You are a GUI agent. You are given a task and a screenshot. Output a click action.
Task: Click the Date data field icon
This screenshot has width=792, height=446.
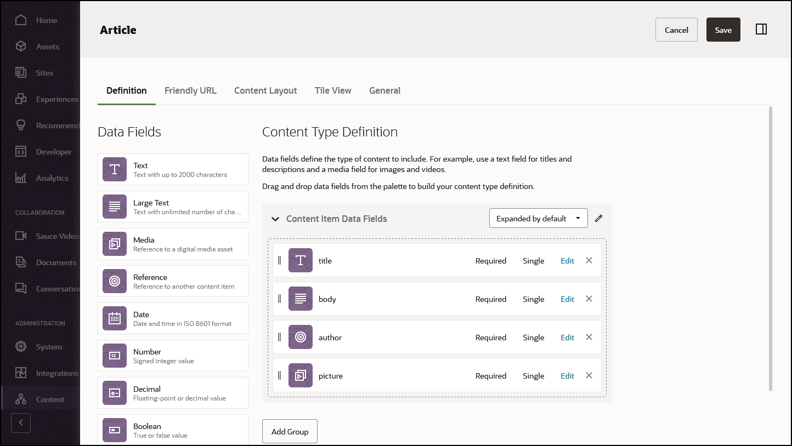(114, 318)
